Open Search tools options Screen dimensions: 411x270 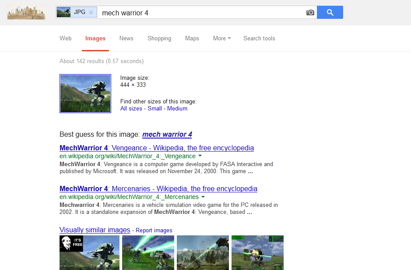[259, 38]
